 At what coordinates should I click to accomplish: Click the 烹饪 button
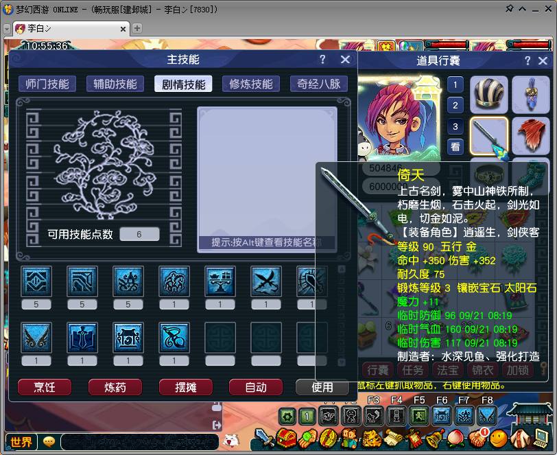(45, 387)
